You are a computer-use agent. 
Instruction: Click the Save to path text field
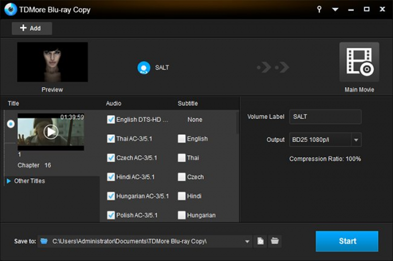tap(145, 241)
